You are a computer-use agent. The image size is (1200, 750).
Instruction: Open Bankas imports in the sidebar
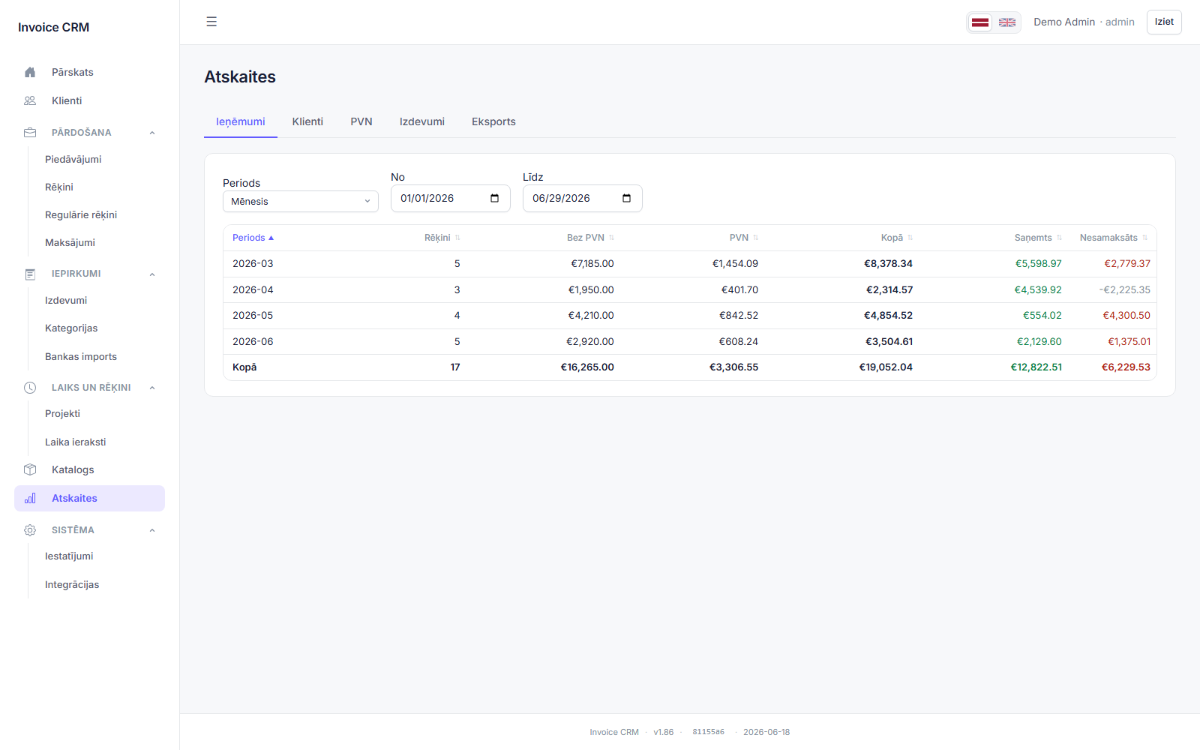coord(81,356)
